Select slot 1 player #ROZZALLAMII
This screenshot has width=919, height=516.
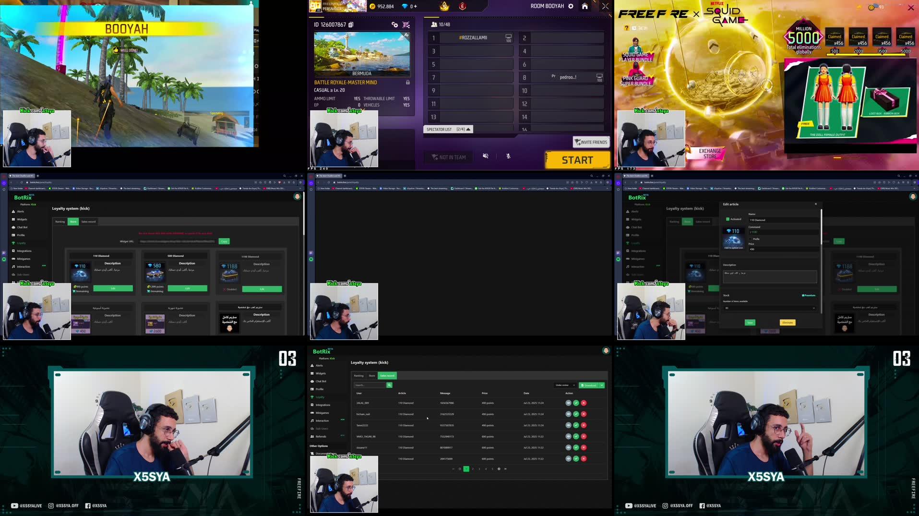click(x=470, y=37)
